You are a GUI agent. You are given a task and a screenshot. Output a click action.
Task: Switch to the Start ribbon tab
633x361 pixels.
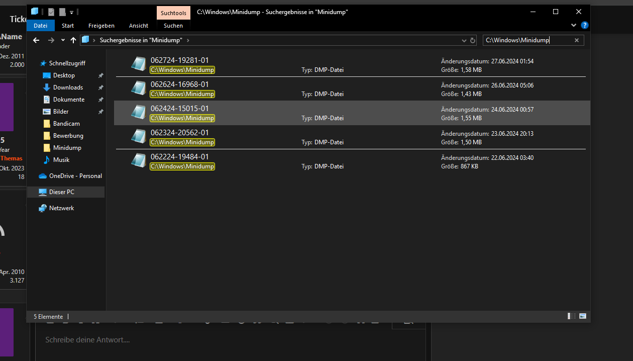(x=68, y=26)
